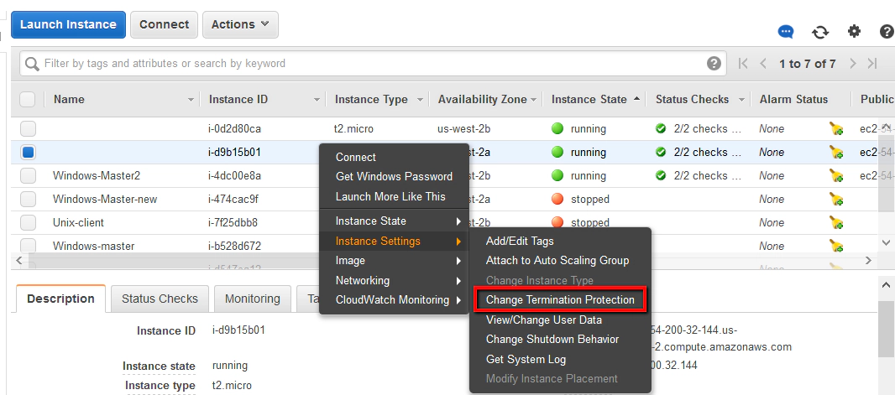Refresh the instance list

pyautogui.click(x=820, y=32)
